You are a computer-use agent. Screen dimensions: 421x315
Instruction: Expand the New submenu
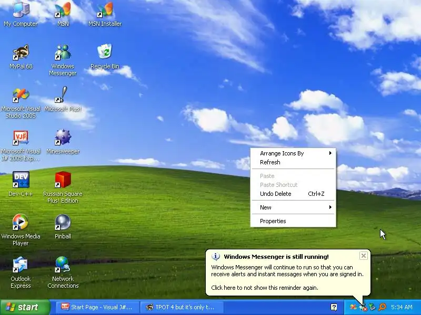click(293, 207)
